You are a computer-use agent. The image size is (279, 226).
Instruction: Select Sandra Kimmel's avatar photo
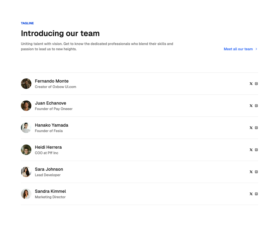pyautogui.click(x=26, y=194)
